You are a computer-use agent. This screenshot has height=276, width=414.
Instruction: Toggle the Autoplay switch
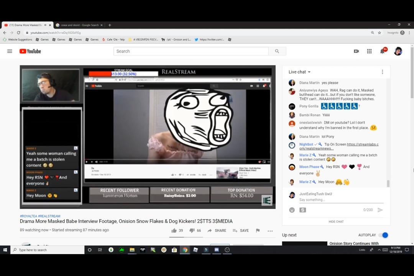383,235
